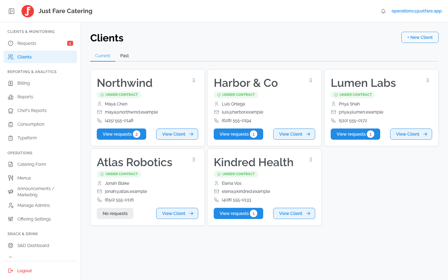This screenshot has height=280, width=448.
Task: Open notifications bell icon
Action: click(x=383, y=11)
